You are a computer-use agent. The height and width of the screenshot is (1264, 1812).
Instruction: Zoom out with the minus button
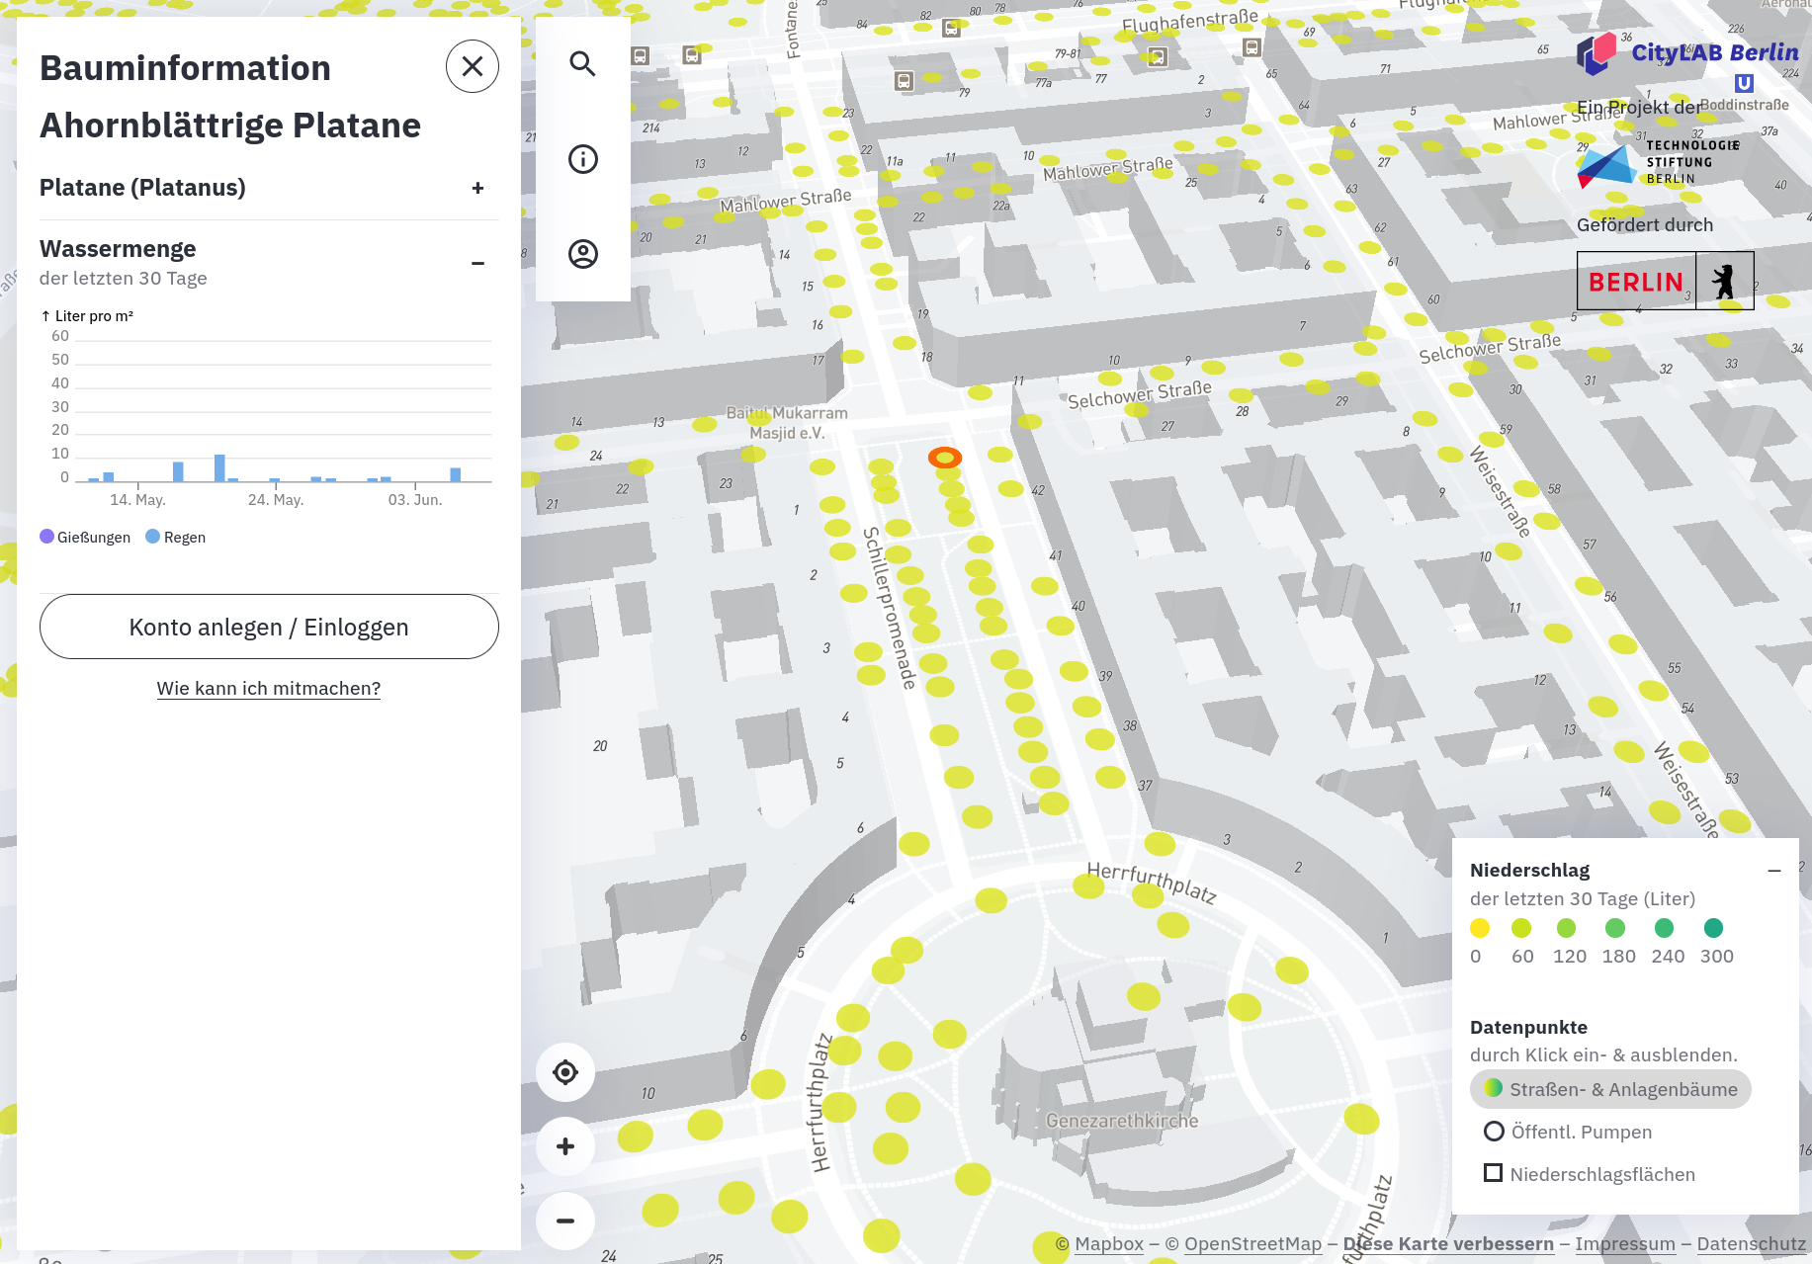coord(565,1221)
